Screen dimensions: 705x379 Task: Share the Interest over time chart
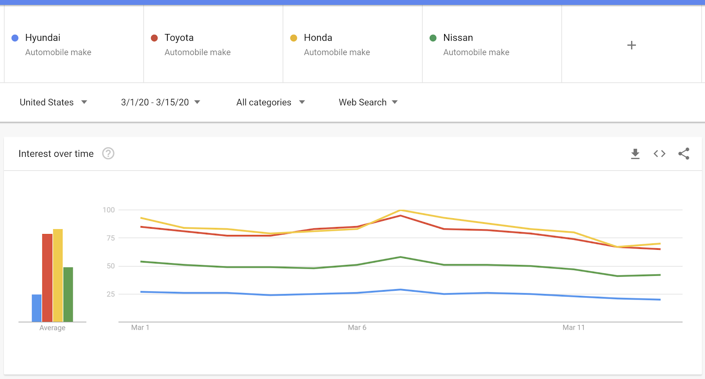point(684,154)
